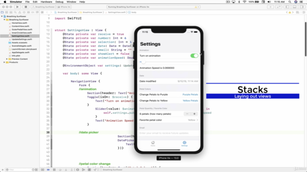Expand the Preview Content folder
This screenshot has width=307, height=172.
[7, 59]
